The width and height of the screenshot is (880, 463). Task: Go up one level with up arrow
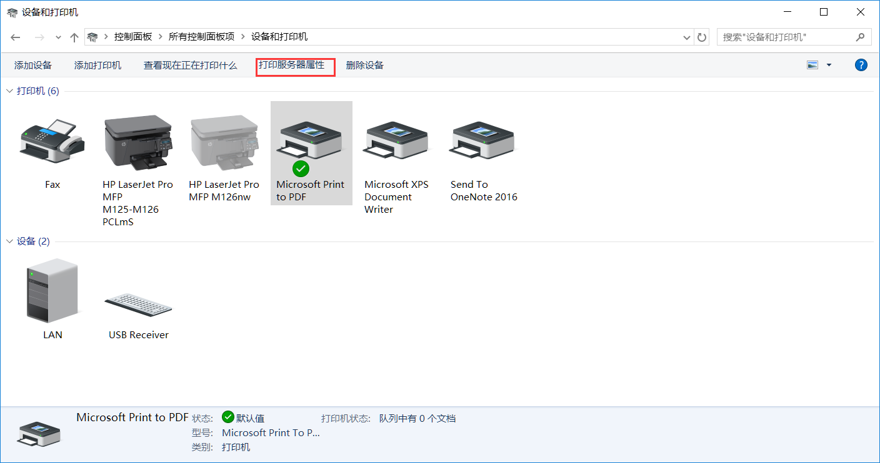click(74, 37)
